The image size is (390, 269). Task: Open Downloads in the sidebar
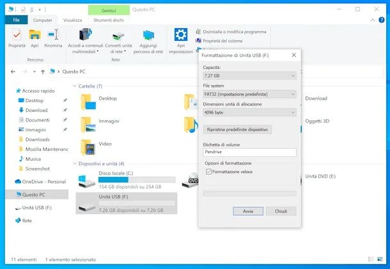pos(38,140)
